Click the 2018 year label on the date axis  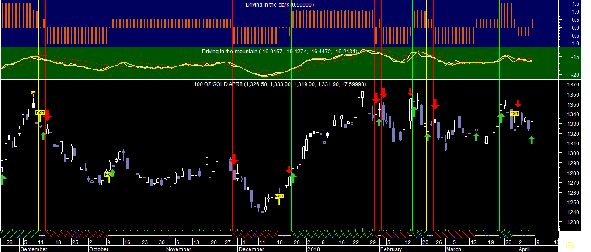tap(313, 249)
